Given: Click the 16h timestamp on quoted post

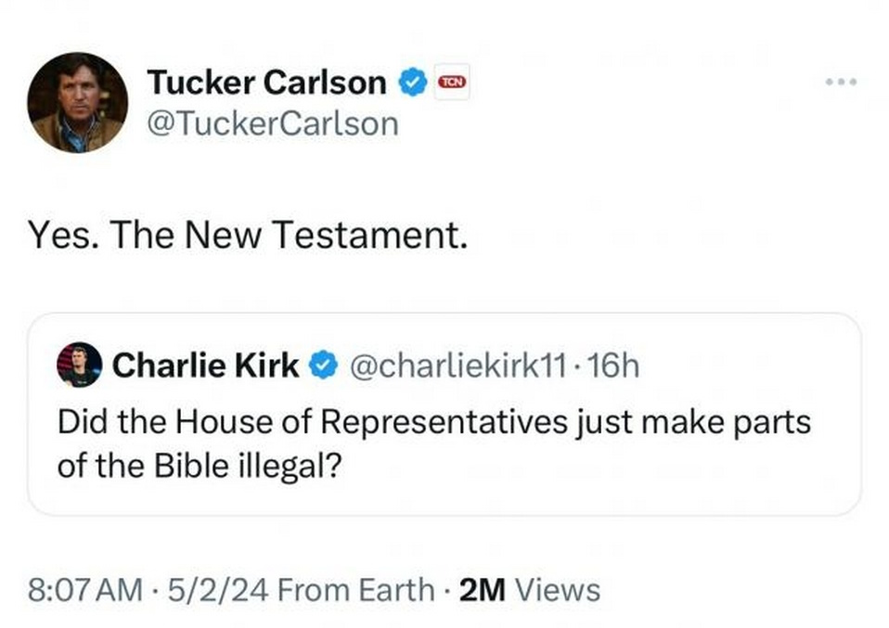Looking at the screenshot, I should coord(614,366).
